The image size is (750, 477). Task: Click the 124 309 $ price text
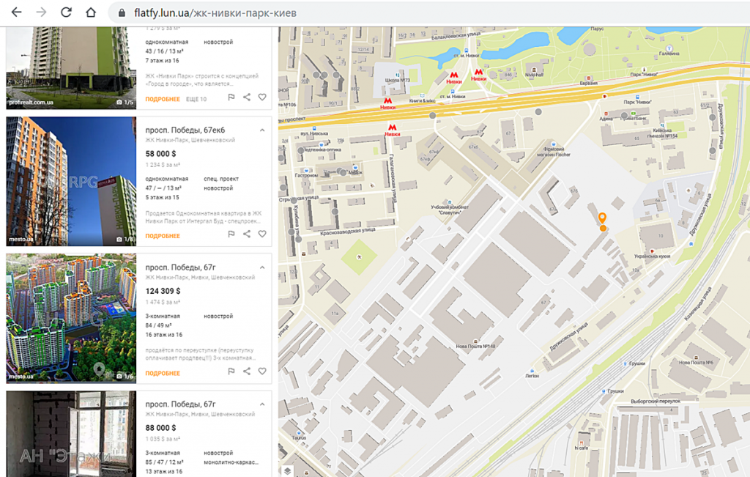click(x=163, y=291)
